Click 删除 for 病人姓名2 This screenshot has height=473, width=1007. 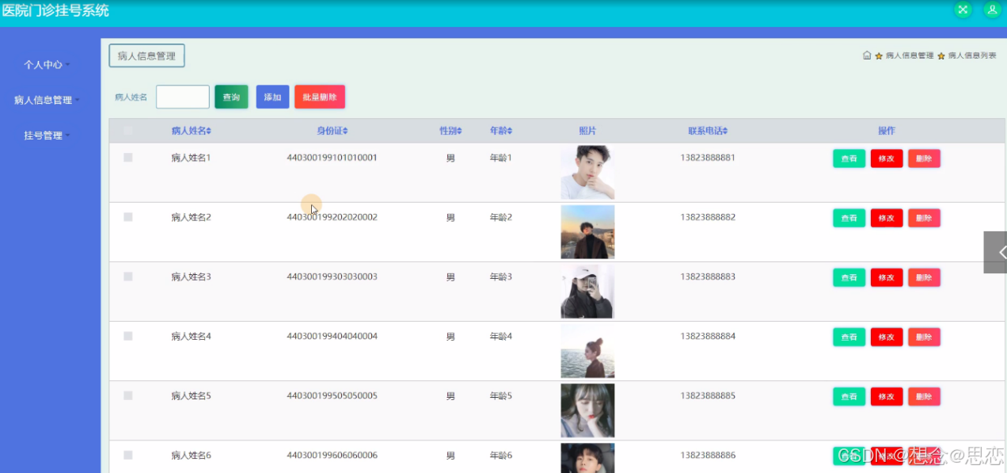point(924,218)
